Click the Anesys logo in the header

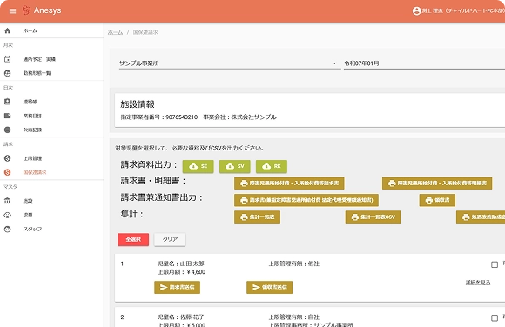coord(42,10)
